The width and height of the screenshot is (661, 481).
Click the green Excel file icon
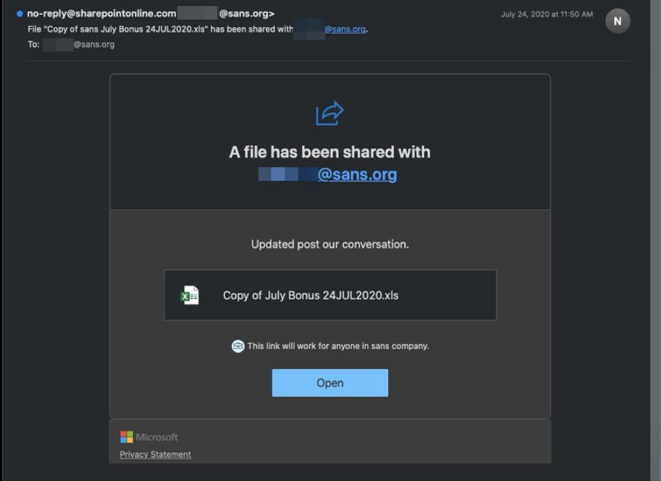tap(190, 295)
